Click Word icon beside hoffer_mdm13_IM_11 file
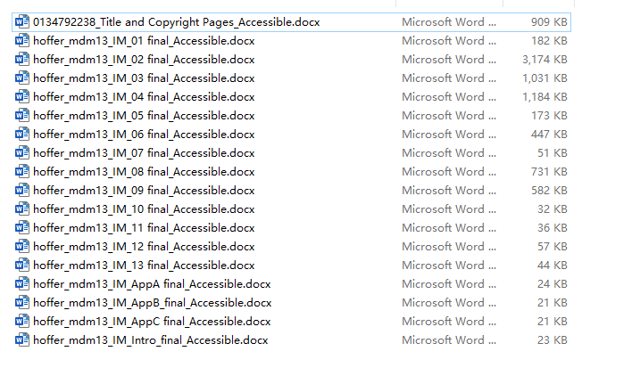The image size is (640, 376). coord(22,228)
